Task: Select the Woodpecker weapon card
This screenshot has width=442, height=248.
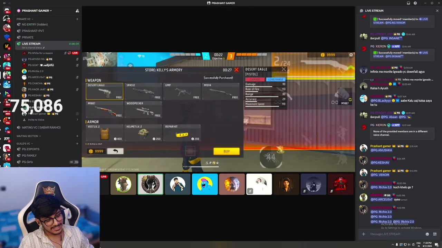Action: (x=143, y=110)
